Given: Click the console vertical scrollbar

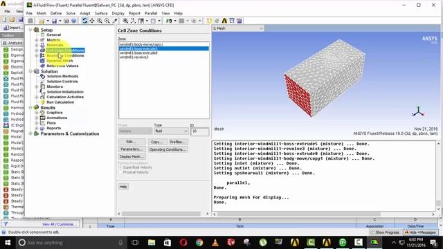Looking at the screenshot, I should [438, 176].
